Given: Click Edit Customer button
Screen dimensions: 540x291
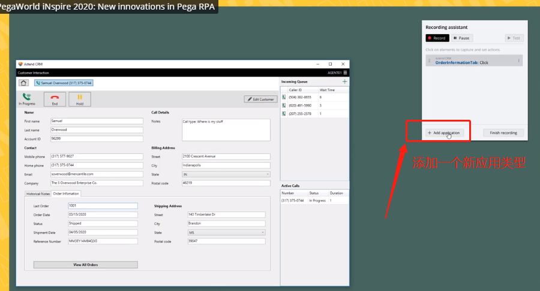Looking at the screenshot, I should (261, 99).
